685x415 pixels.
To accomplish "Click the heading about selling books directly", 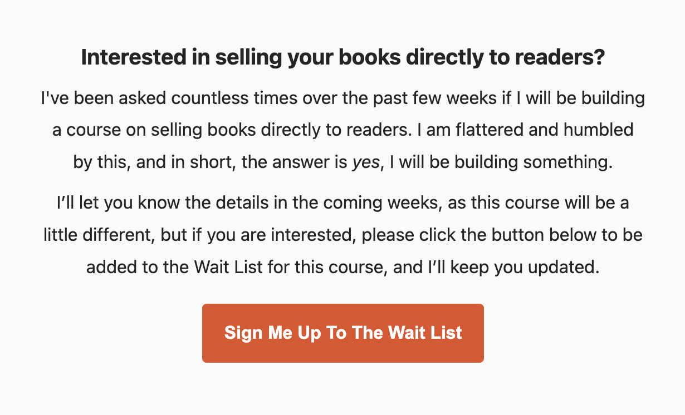I will click(x=342, y=58).
